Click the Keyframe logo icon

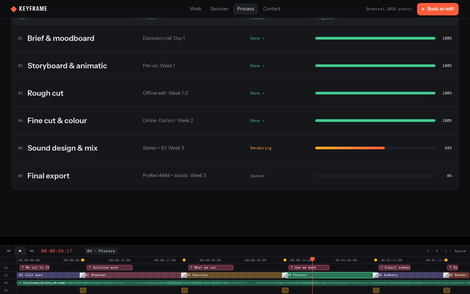pos(14,9)
